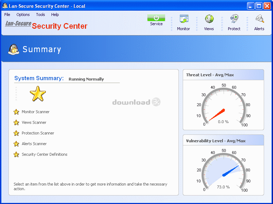Click the title bar application icon
273x204 pixels.
(x=5, y=6)
